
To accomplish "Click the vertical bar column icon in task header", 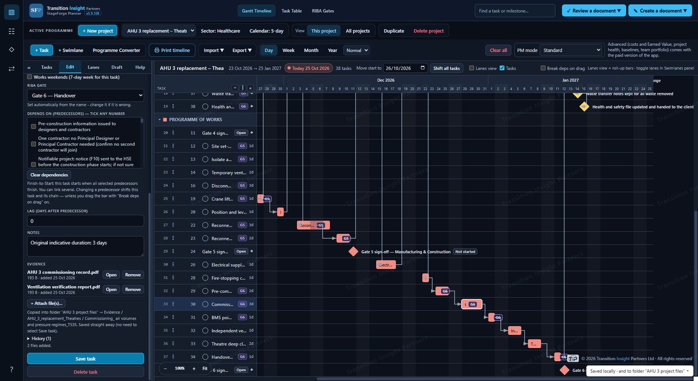I will tap(243, 88).
